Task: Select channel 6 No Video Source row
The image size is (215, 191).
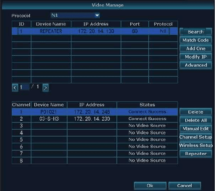Action: click(x=95, y=146)
